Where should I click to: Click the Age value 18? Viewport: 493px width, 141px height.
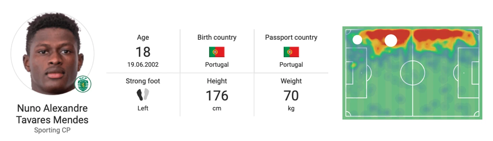(x=143, y=52)
